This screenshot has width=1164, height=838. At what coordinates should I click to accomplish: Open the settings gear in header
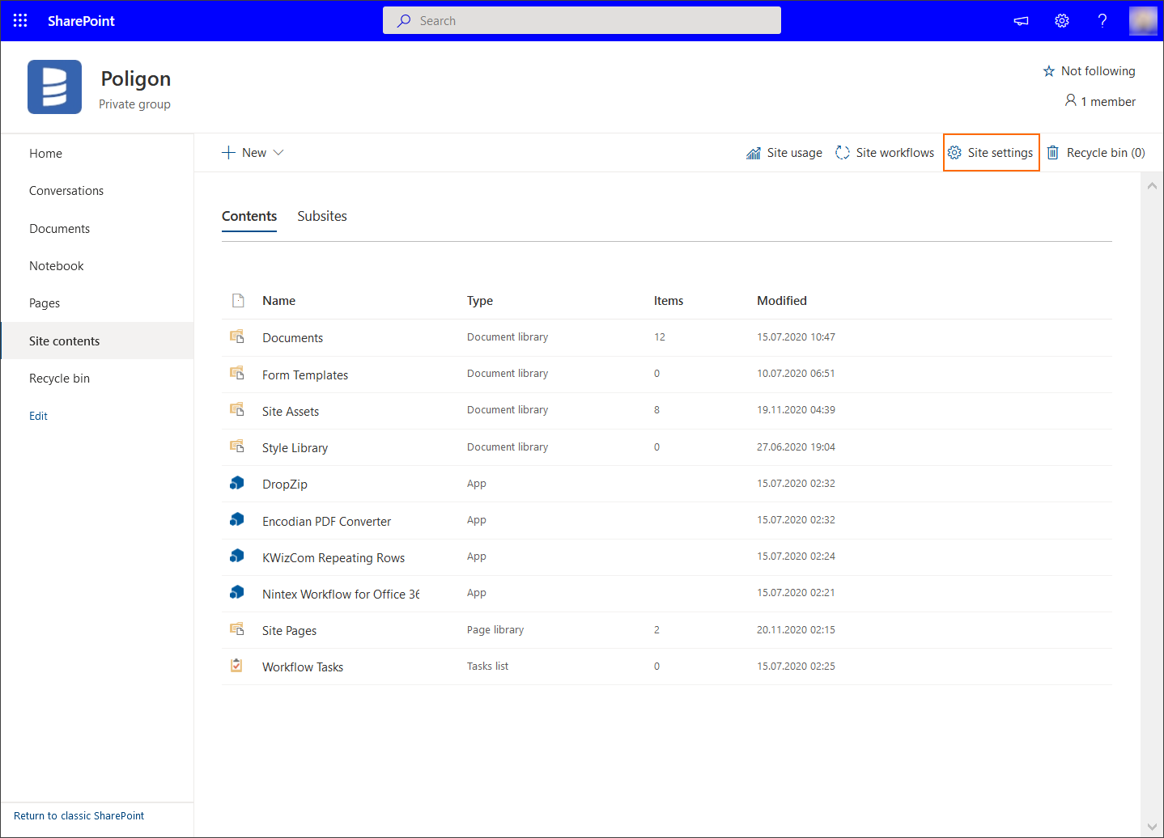(x=1061, y=21)
